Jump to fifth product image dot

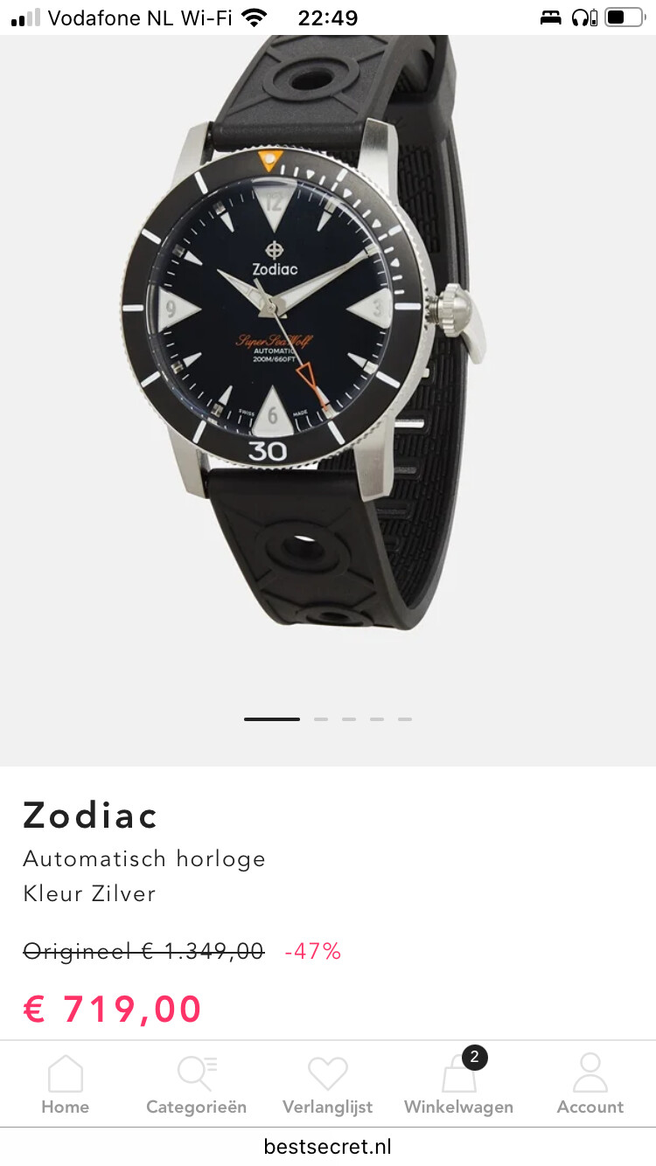(405, 719)
